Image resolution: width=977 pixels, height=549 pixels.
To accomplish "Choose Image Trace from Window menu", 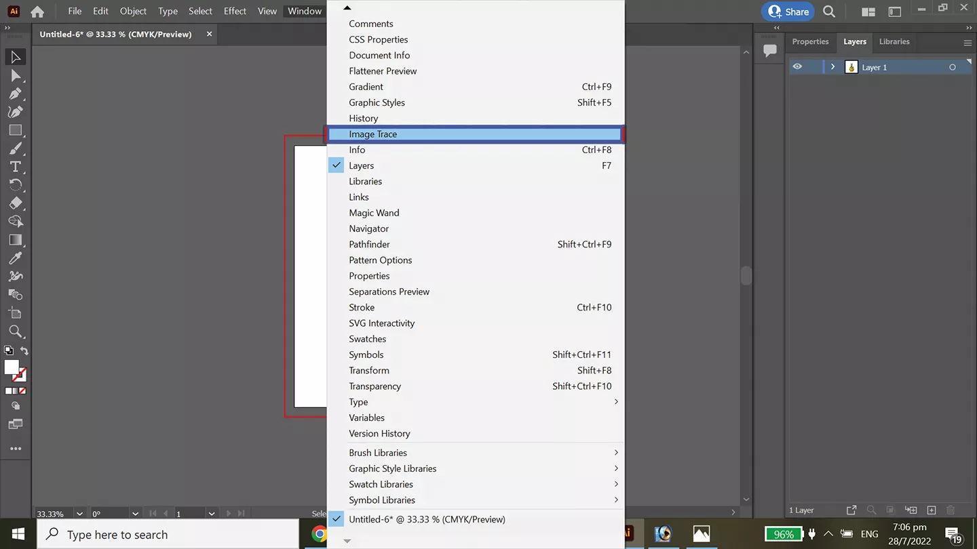I will 373,134.
